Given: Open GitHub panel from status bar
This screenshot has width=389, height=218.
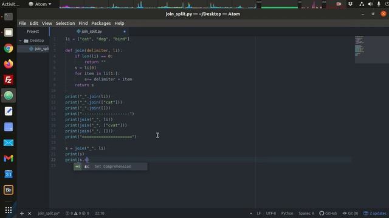Looking at the screenshot, I should point(328,213).
